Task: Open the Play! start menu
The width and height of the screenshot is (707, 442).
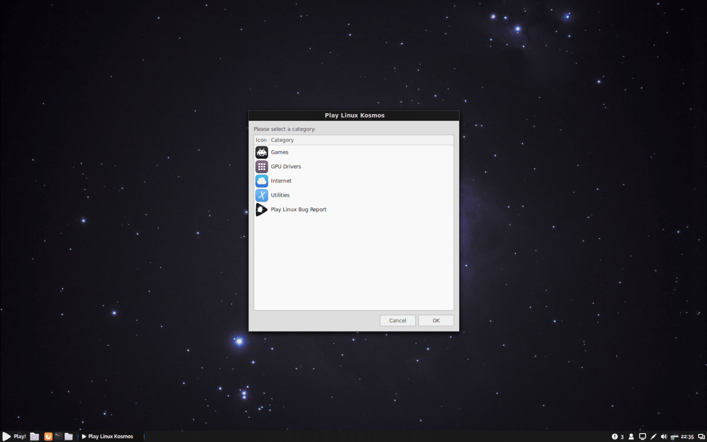Action: pos(14,436)
